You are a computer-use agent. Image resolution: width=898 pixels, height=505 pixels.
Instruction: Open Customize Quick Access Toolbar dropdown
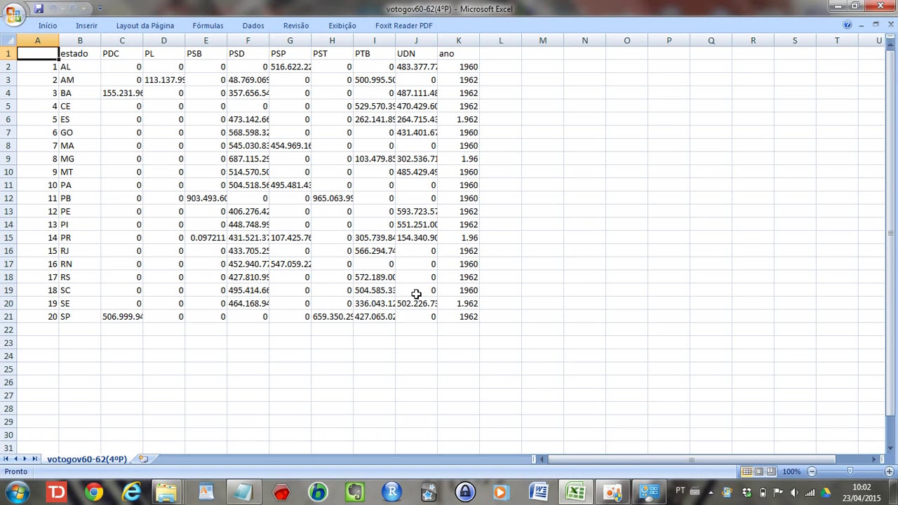point(100,8)
